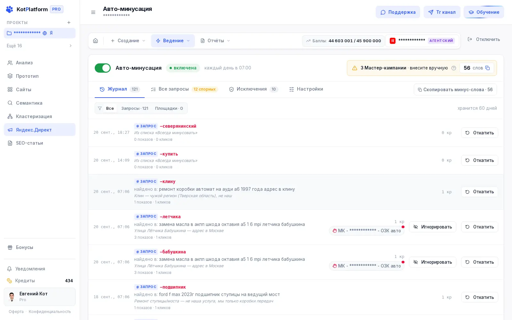Roll back the −купить entry
Image resolution: width=512 pixels, height=320 pixels.
point(479,160)
